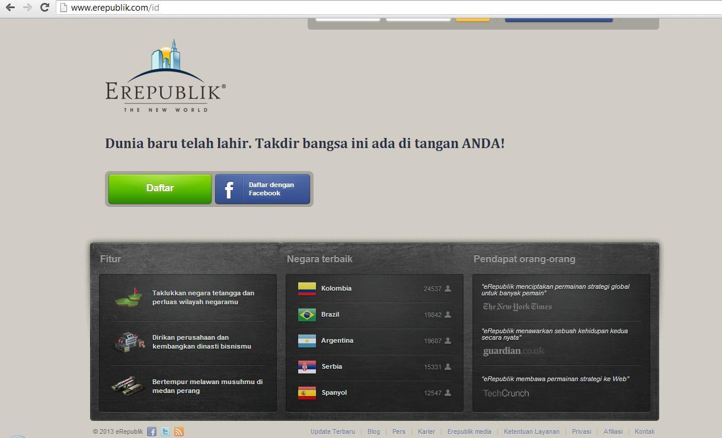Open Ketentuan Layanan footer link

pos(532,431)
